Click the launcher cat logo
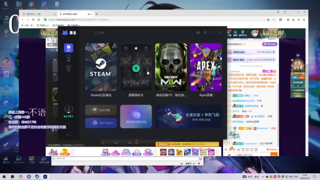 [65, 33]
